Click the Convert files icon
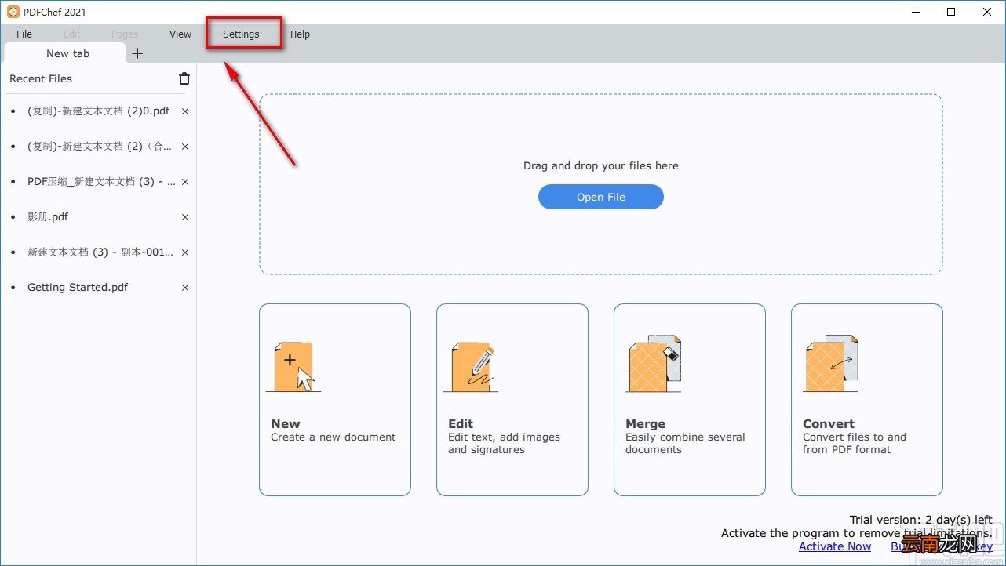1006x566 pixels. coord(831,363)
